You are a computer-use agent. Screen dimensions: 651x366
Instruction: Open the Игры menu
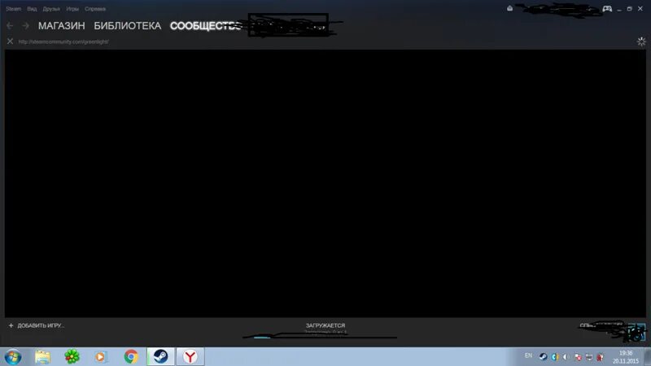(x=72, y=9)
